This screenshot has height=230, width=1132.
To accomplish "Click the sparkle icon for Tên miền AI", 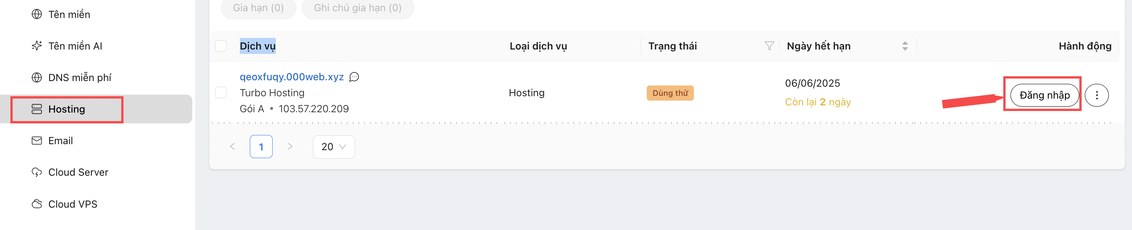I will [37, 46].
